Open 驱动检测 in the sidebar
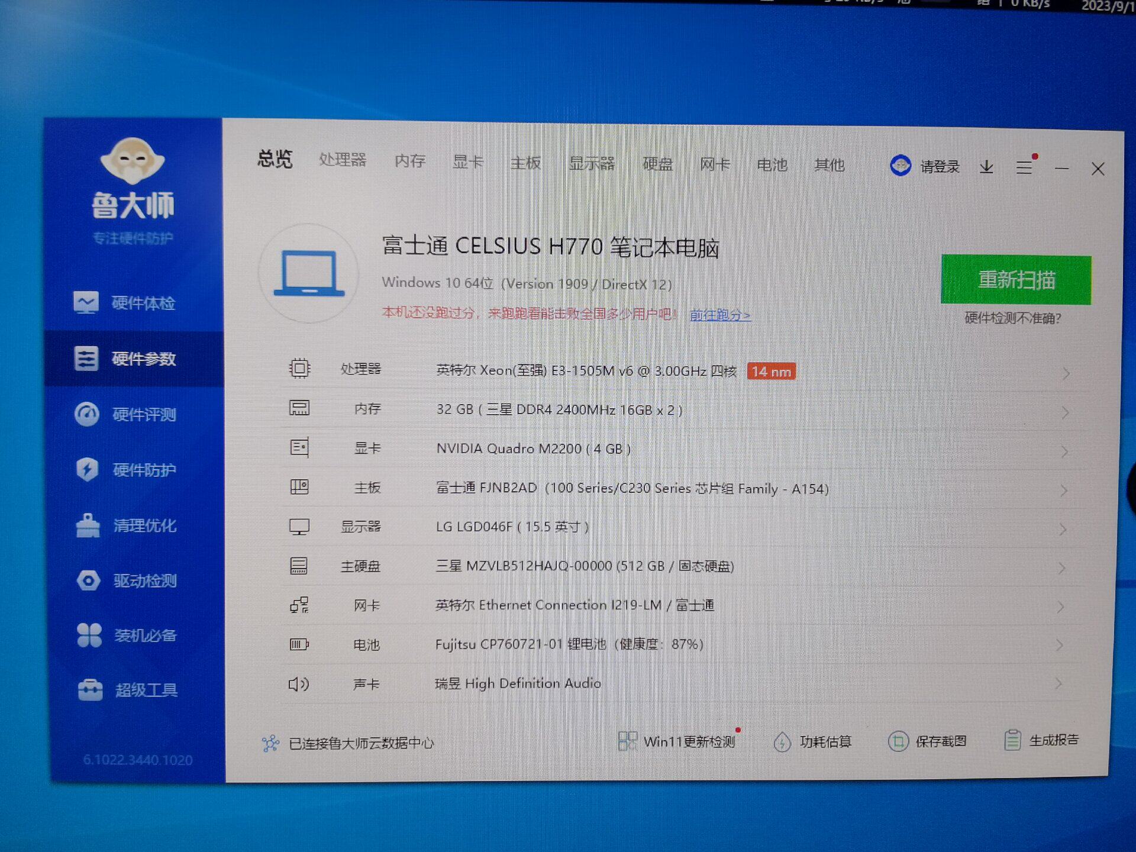The width and height of the screenshot is (1136, 852). (x=144, y=581)
